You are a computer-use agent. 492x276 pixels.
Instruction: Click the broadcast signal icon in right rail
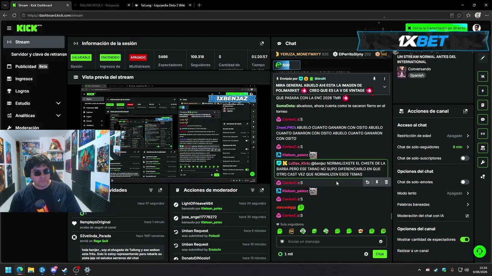(483, 133)
